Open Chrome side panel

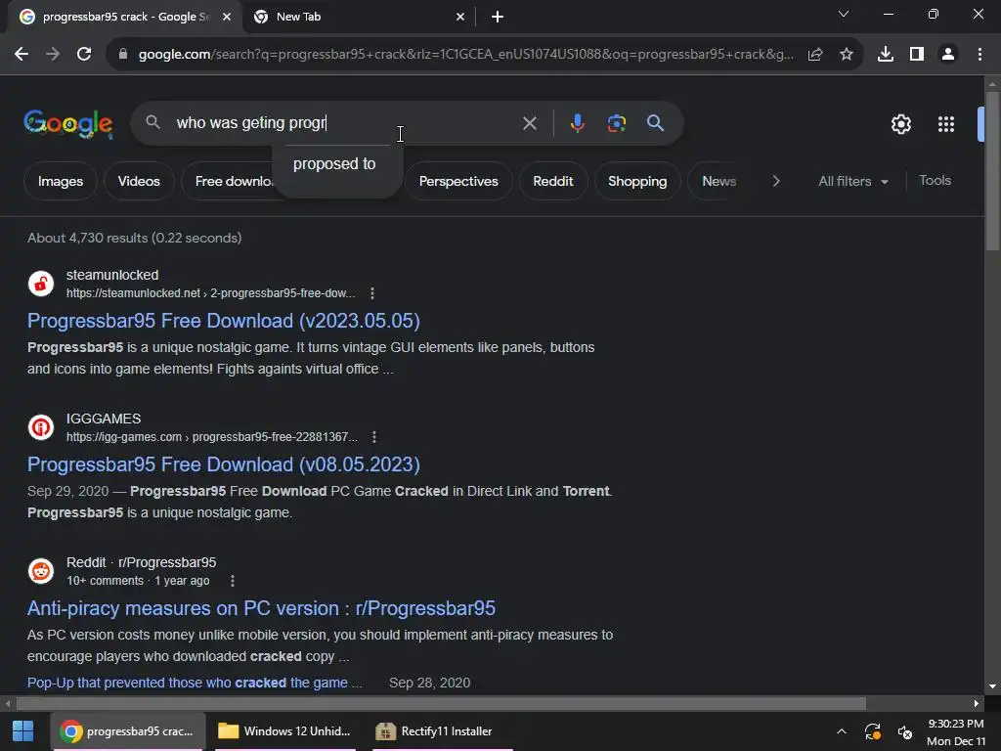pyautogui.click(x=917, y=55)
